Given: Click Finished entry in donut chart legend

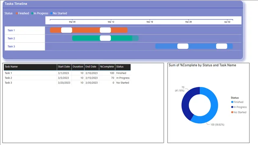Looking at the screenshot, I should [237, 102].
